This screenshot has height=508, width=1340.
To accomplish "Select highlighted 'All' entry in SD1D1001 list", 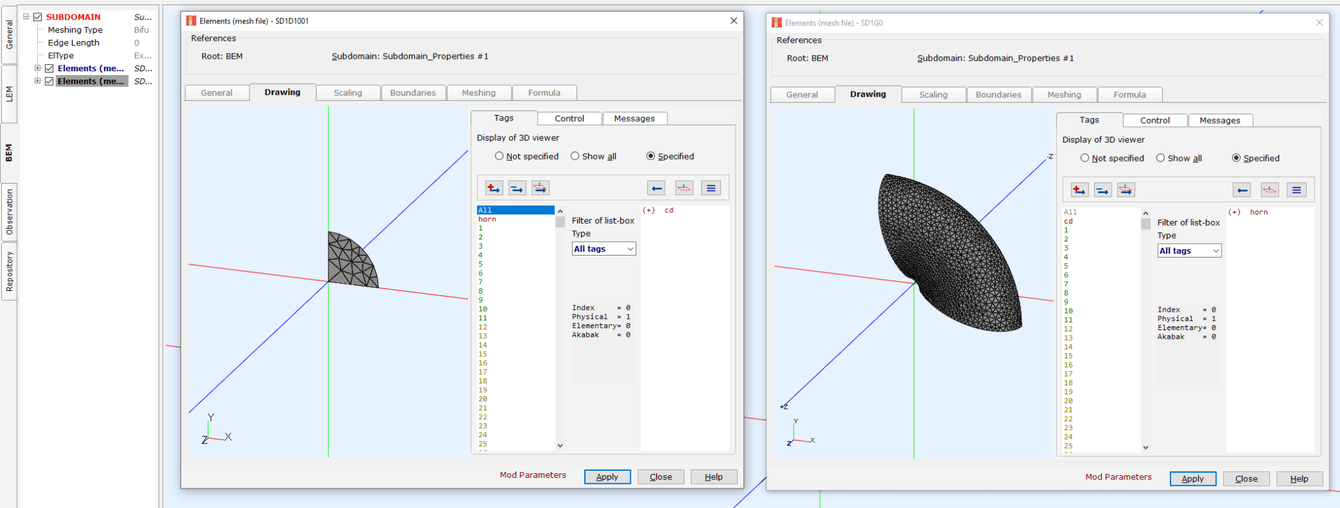I will (x=516, y=210).
